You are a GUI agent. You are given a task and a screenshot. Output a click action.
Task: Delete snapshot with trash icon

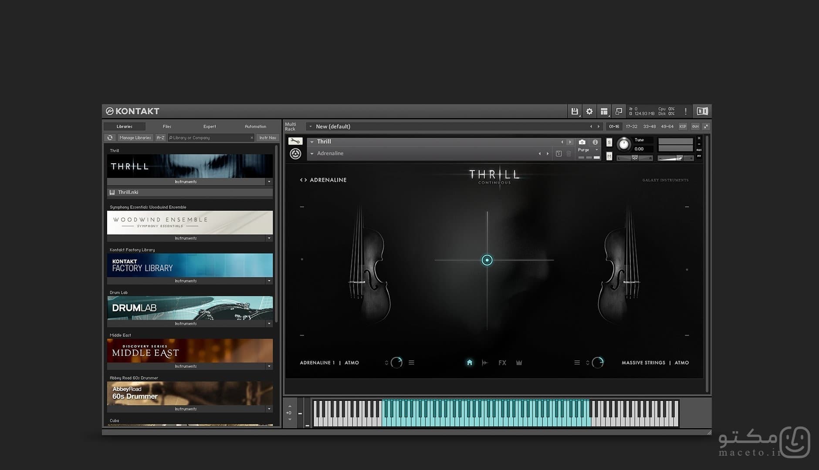[x=569, y=154]
